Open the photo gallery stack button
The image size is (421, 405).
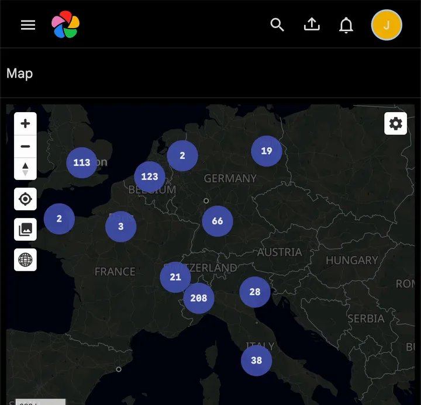25,230
